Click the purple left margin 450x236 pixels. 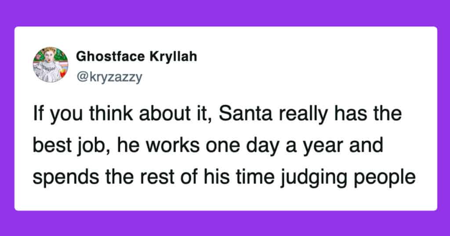click(x=7, y=119)
